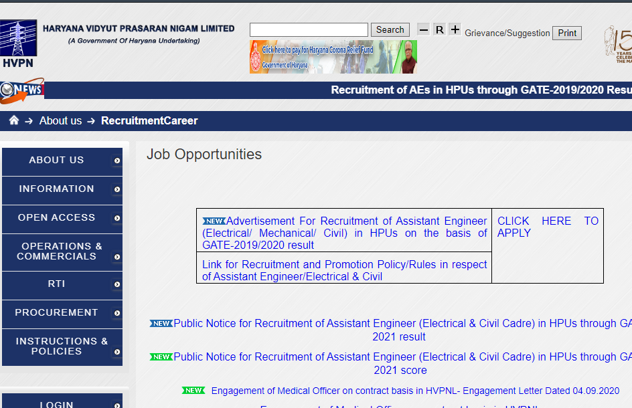Increase font size with plus button
Viewport: 632px width, 408px height.
455,29
